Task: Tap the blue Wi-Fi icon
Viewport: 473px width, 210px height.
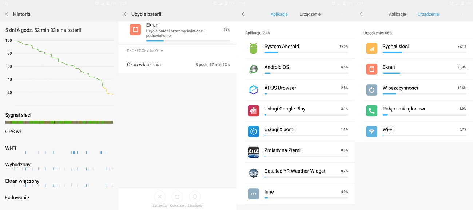Action: point(371,132)
